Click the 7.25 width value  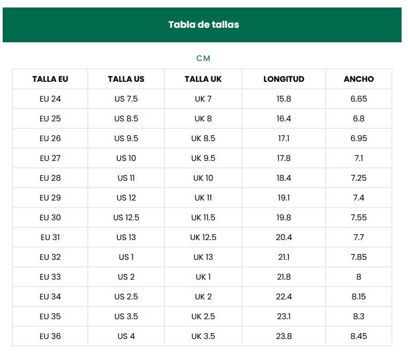tap(359, 178)
